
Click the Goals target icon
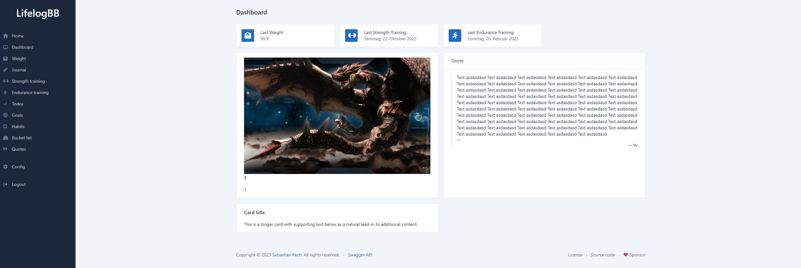pyautogui.click(x=5, y=115)
